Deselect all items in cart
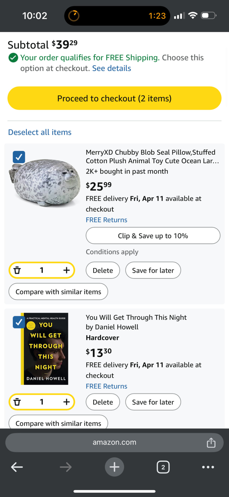This screenshot has width=229, height=497. click(x=40, y=132)
